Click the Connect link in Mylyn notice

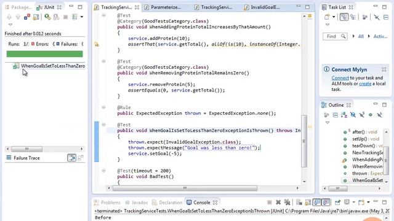[x=340, y=78]
